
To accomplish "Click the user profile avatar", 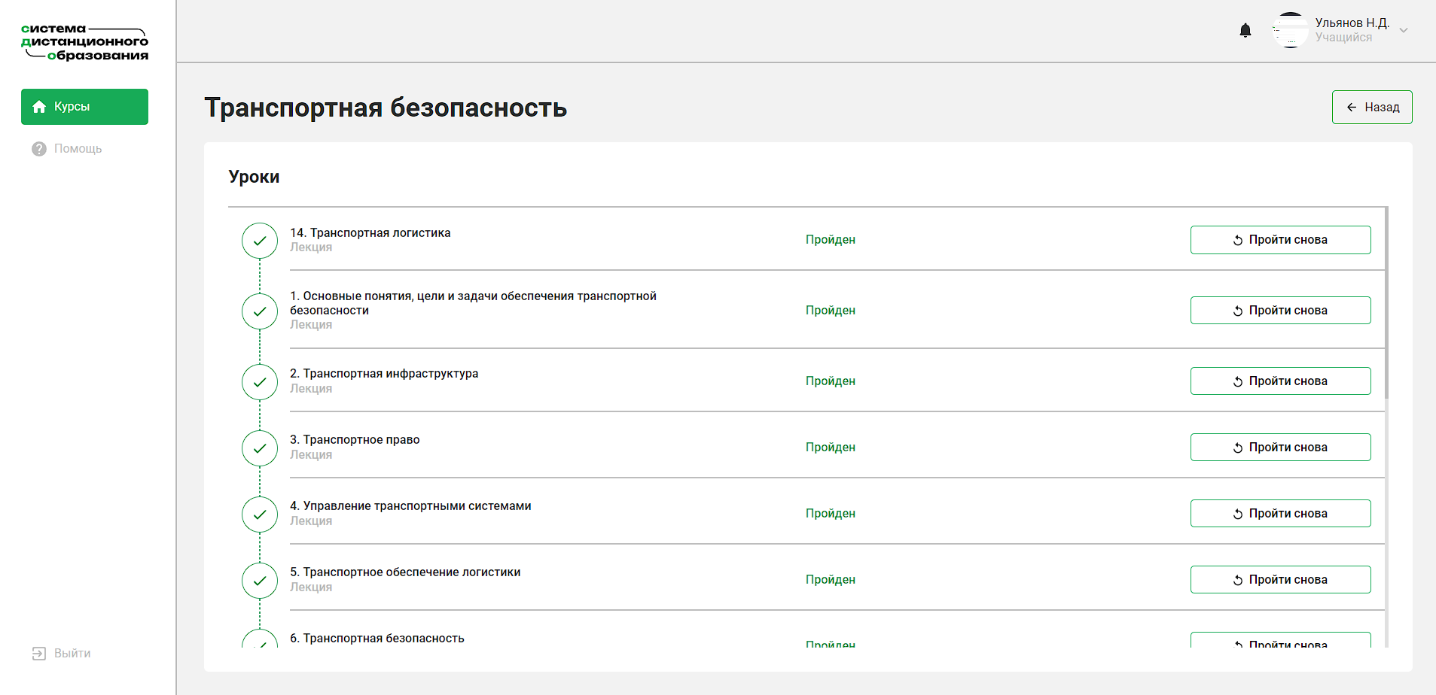I will (1290, 30).
